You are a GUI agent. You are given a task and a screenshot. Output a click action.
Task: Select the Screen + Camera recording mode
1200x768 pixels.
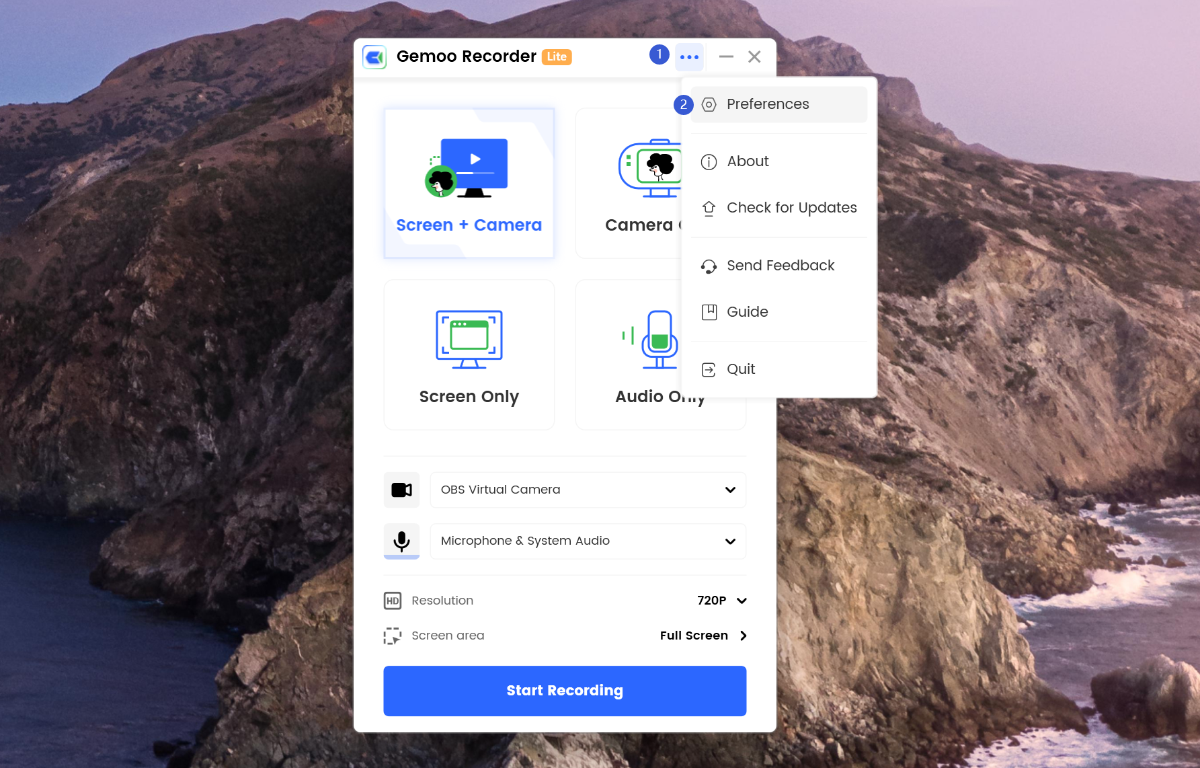[x=469, y=183]
